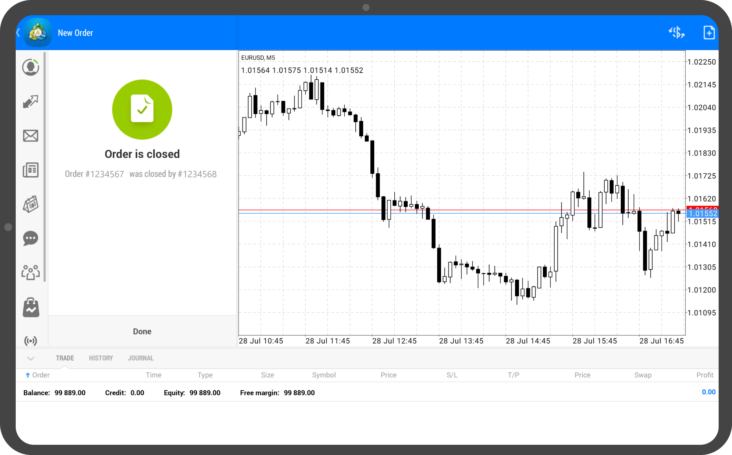Image resolution: width=732 pixels, height=455 pixels.
Task: Open the Accounts profile icon in sidebar
Action: [x=31, y=68]
